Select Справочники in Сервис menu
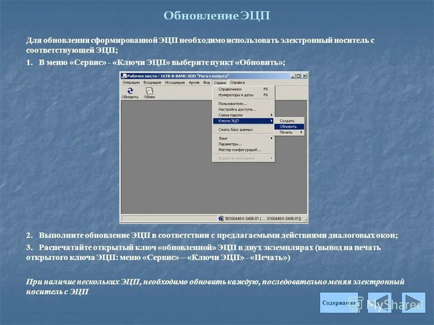The width and height of the screenshot is (434, 325). (244, 89)
